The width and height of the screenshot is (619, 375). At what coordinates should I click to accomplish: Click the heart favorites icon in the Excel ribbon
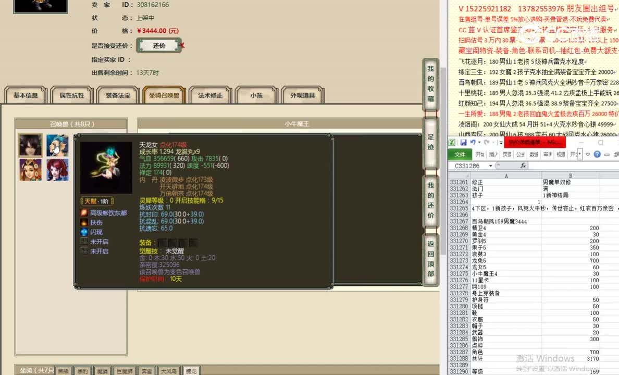pyautogui.click(x=587, y=153)
